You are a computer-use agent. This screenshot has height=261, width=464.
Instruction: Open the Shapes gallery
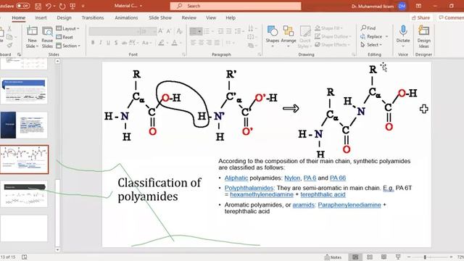273,37
